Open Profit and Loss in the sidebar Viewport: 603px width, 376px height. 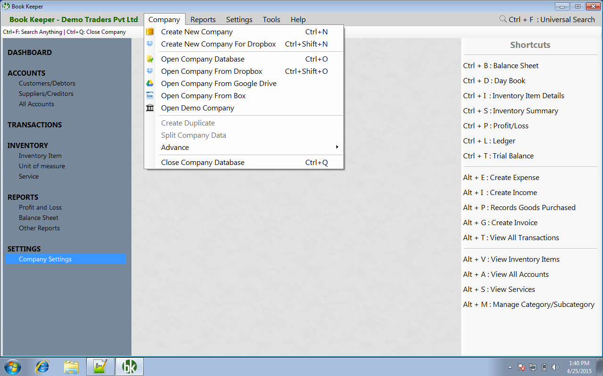pos(40,208)
